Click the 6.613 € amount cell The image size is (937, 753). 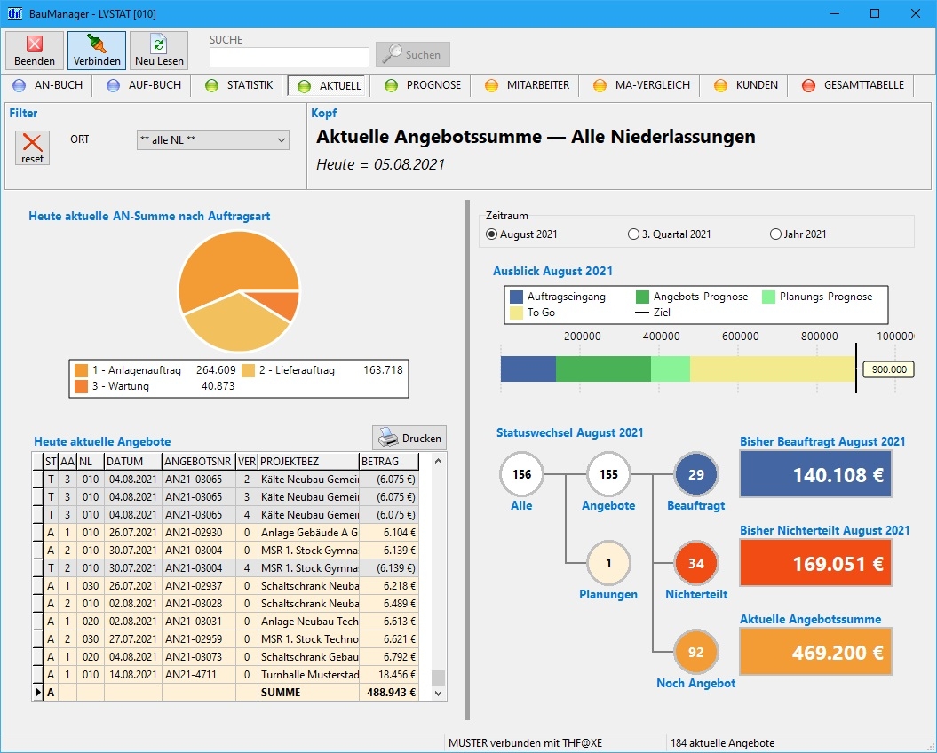pyautogui.click(x=389, y=622)
